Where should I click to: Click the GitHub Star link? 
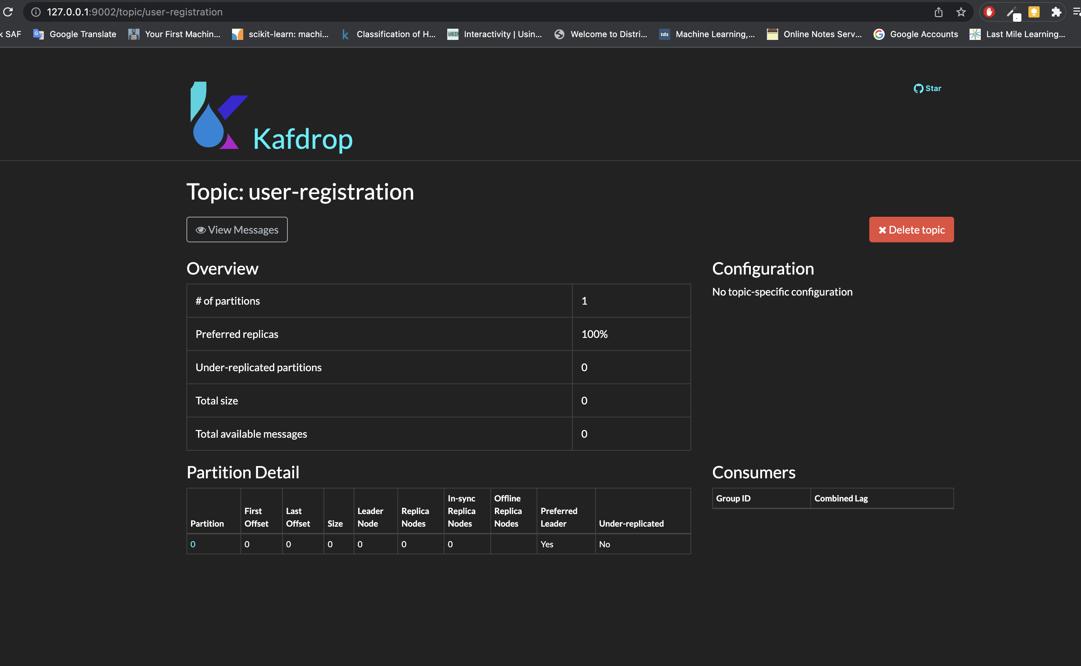(927, 89)
